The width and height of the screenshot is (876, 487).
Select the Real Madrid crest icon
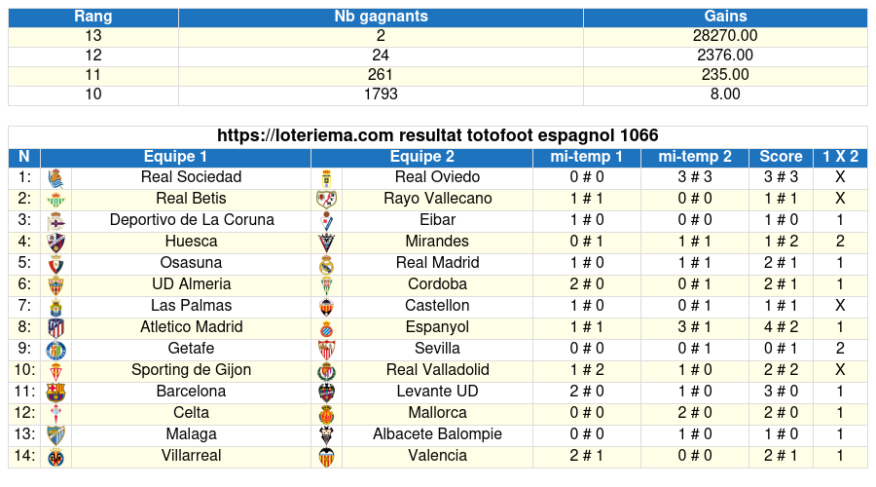coord(326,264)
